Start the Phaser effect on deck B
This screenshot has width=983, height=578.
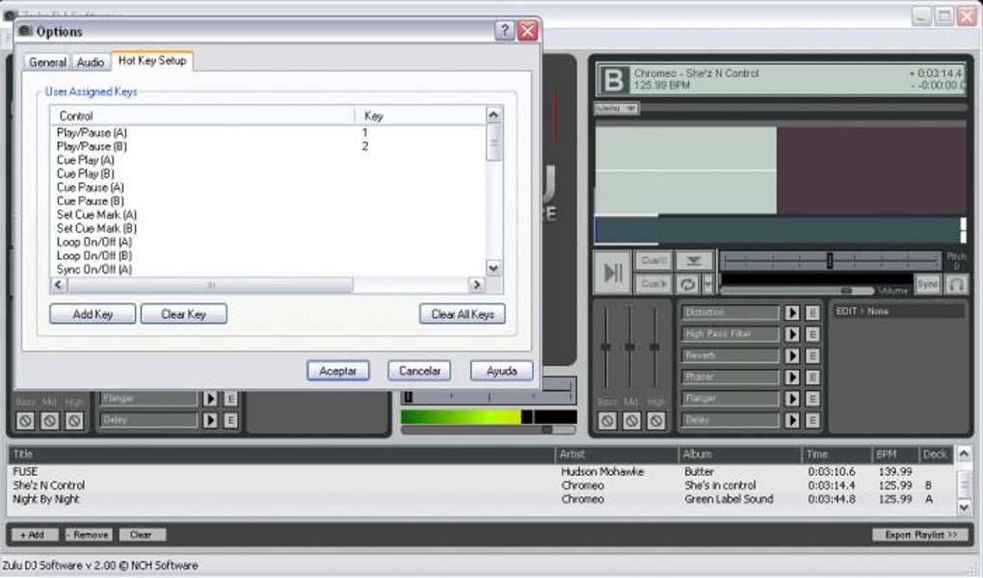point(792,377)
